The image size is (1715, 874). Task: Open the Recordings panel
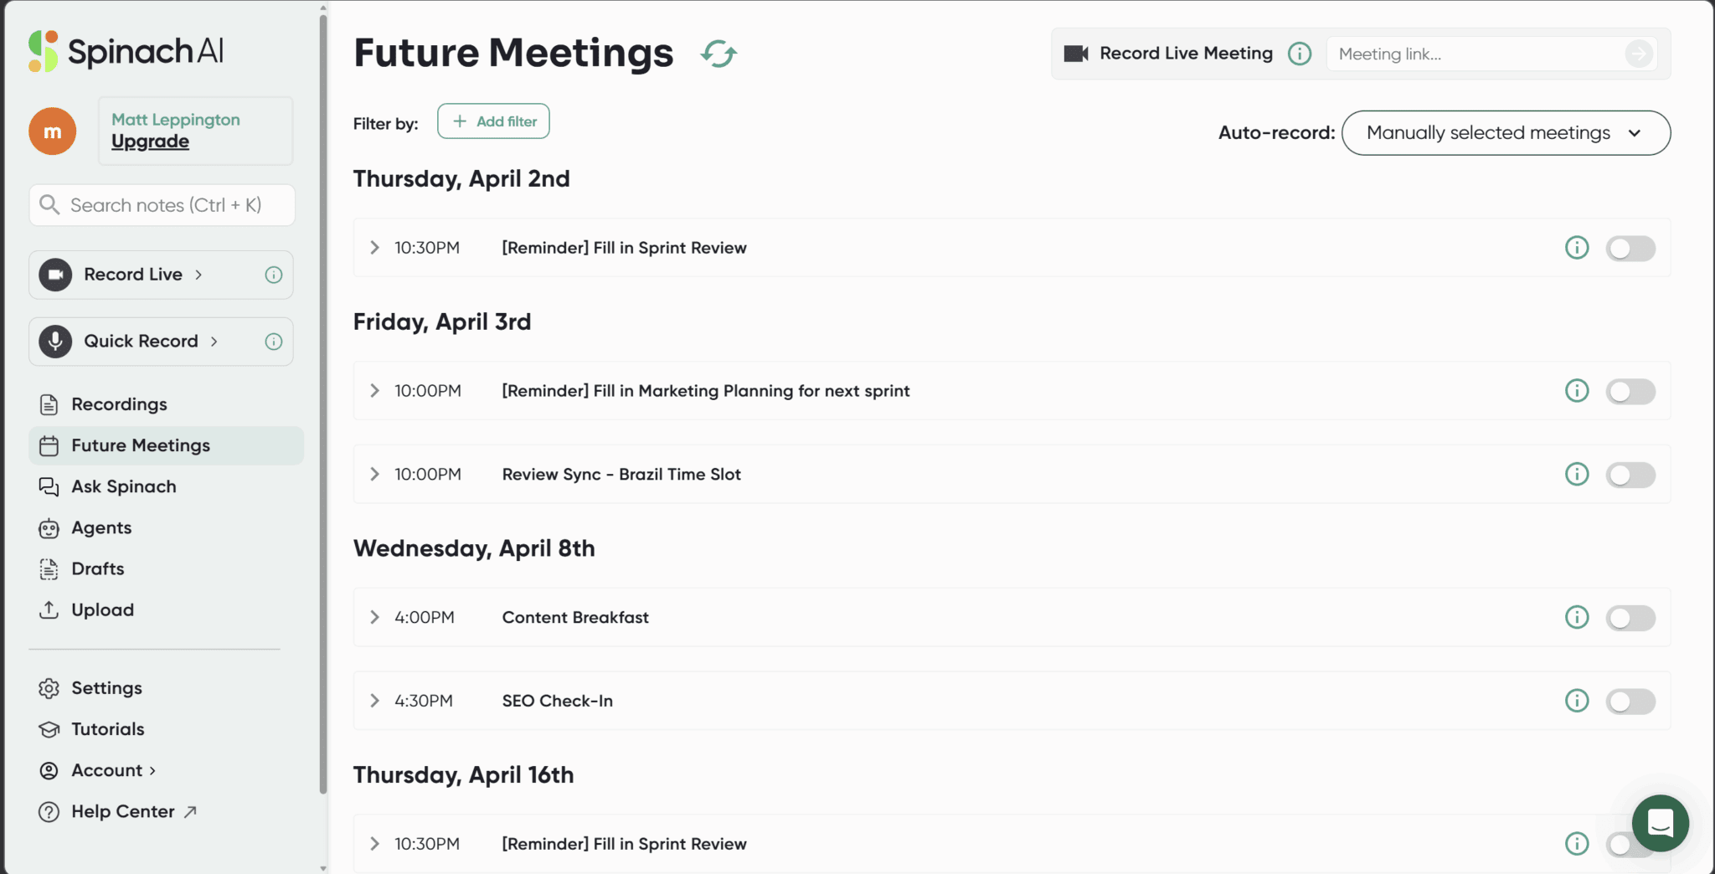[x=119, y=404]
